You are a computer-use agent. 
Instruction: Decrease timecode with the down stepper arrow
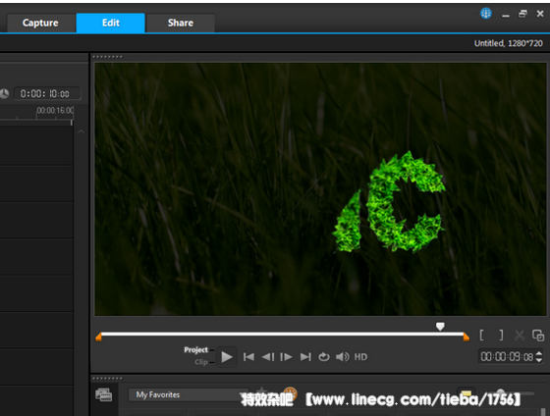click(x=539, y=360)
